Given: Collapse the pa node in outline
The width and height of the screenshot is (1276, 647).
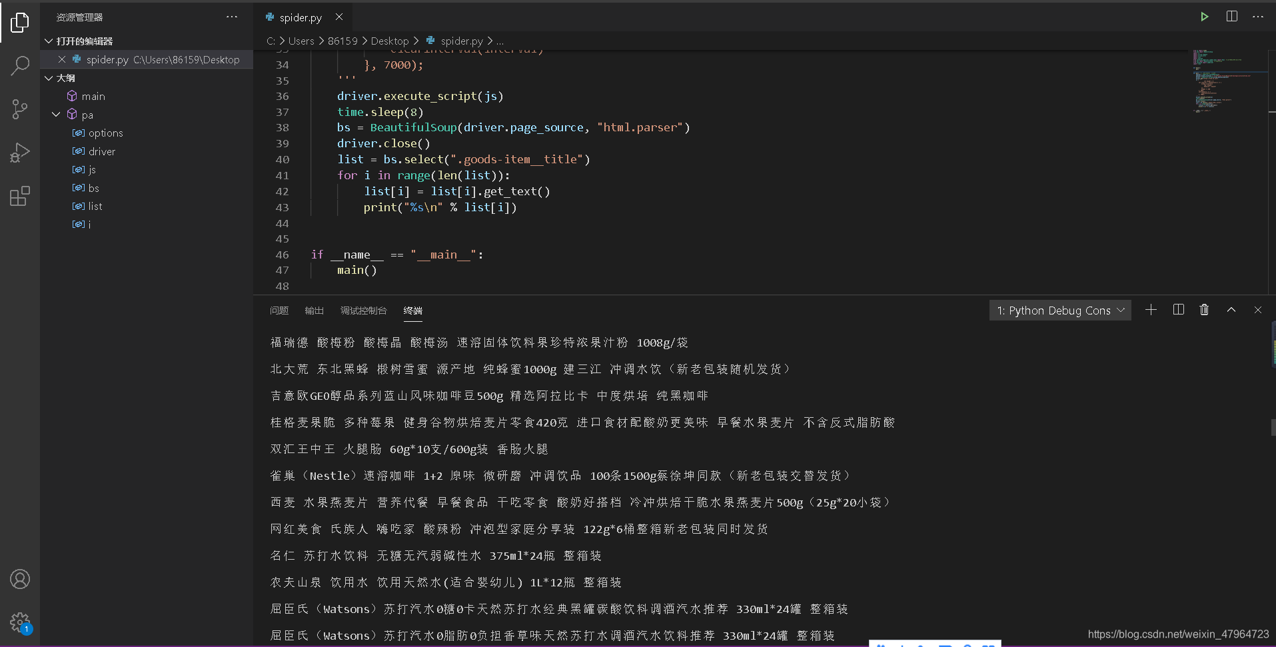Looking at the screenshot, I should pos(56,115).
